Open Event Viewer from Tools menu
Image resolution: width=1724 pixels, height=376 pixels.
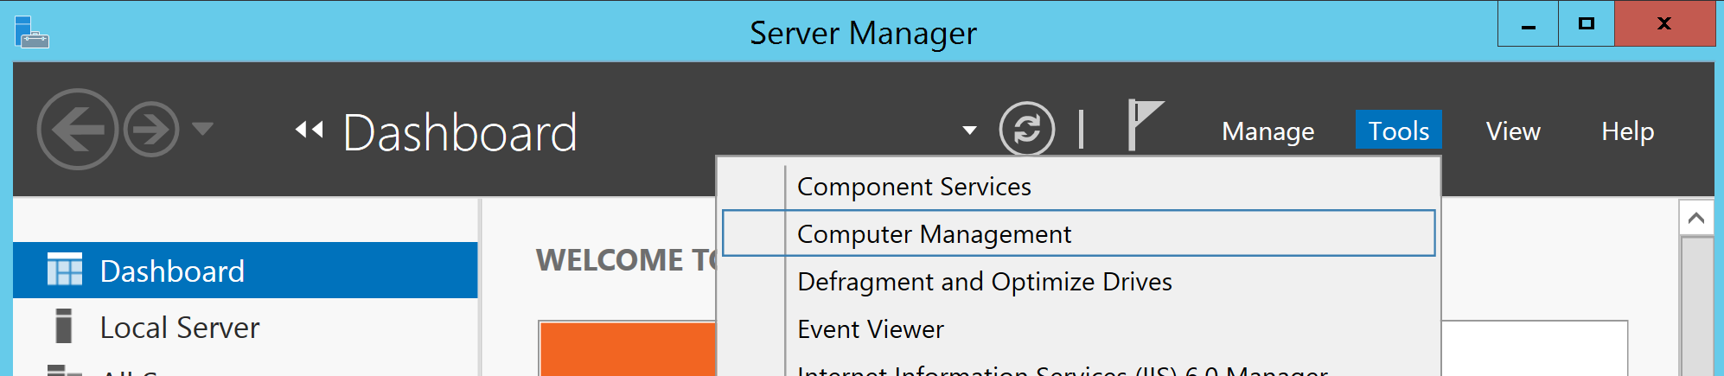[1079, 329]
